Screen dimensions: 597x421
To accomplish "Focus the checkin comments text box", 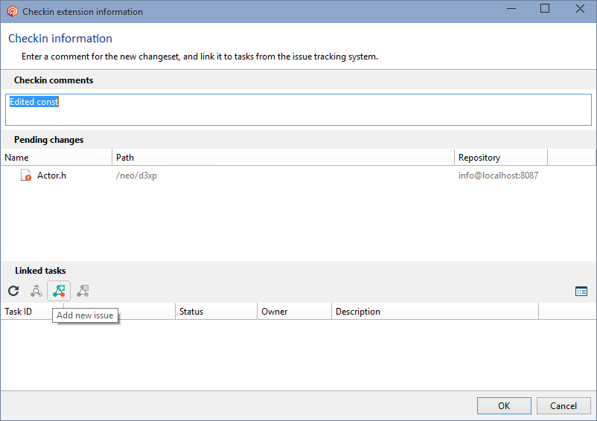I will tap(298, 110).
